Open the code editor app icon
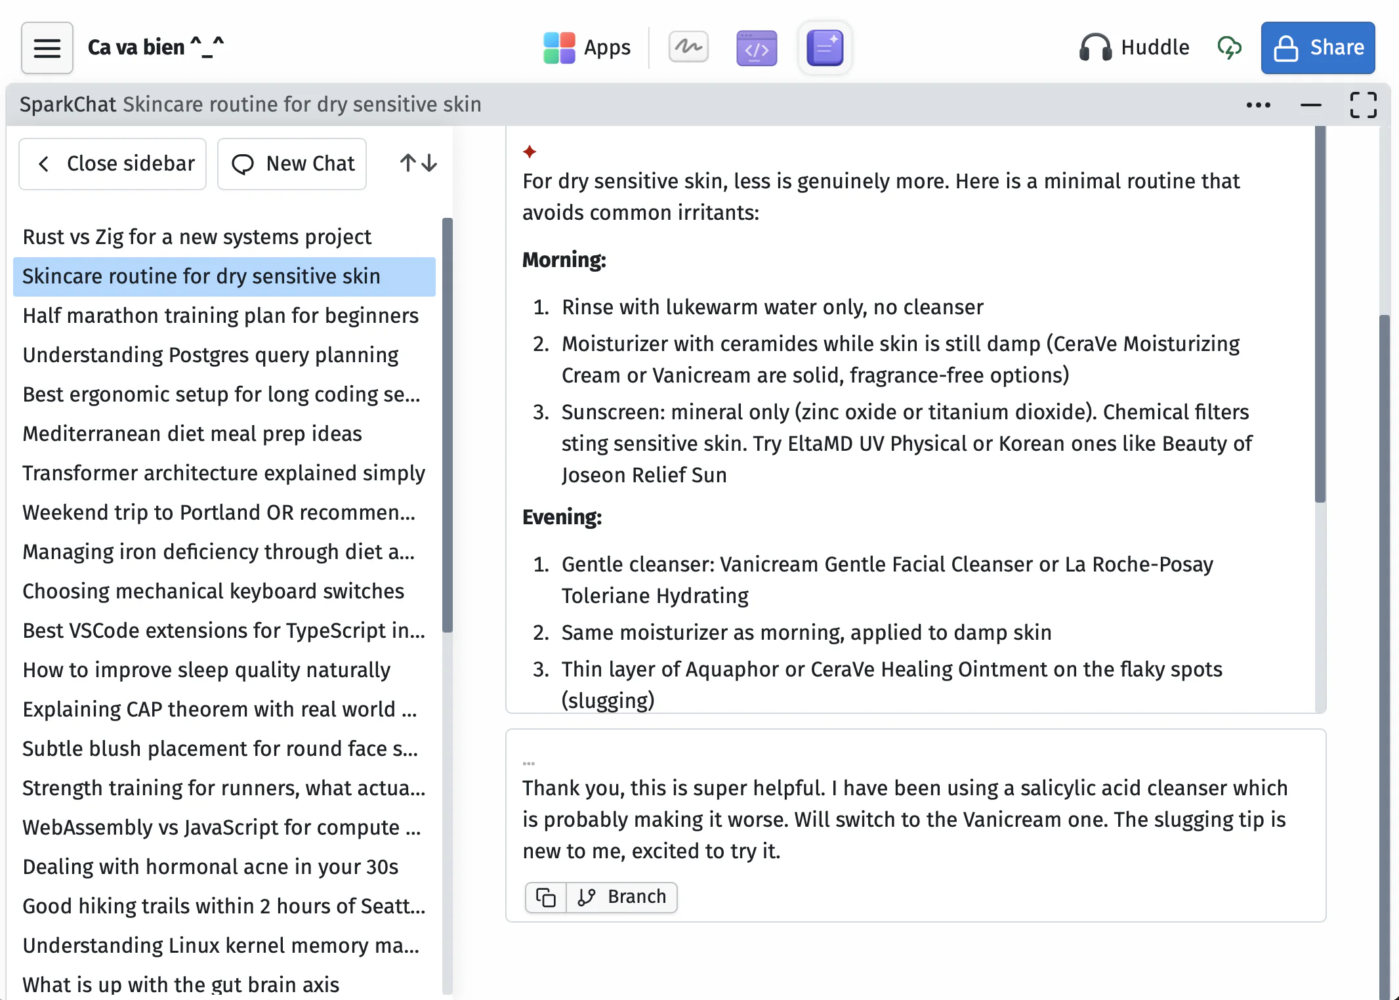1399x1000 pixels. (757, 48)
